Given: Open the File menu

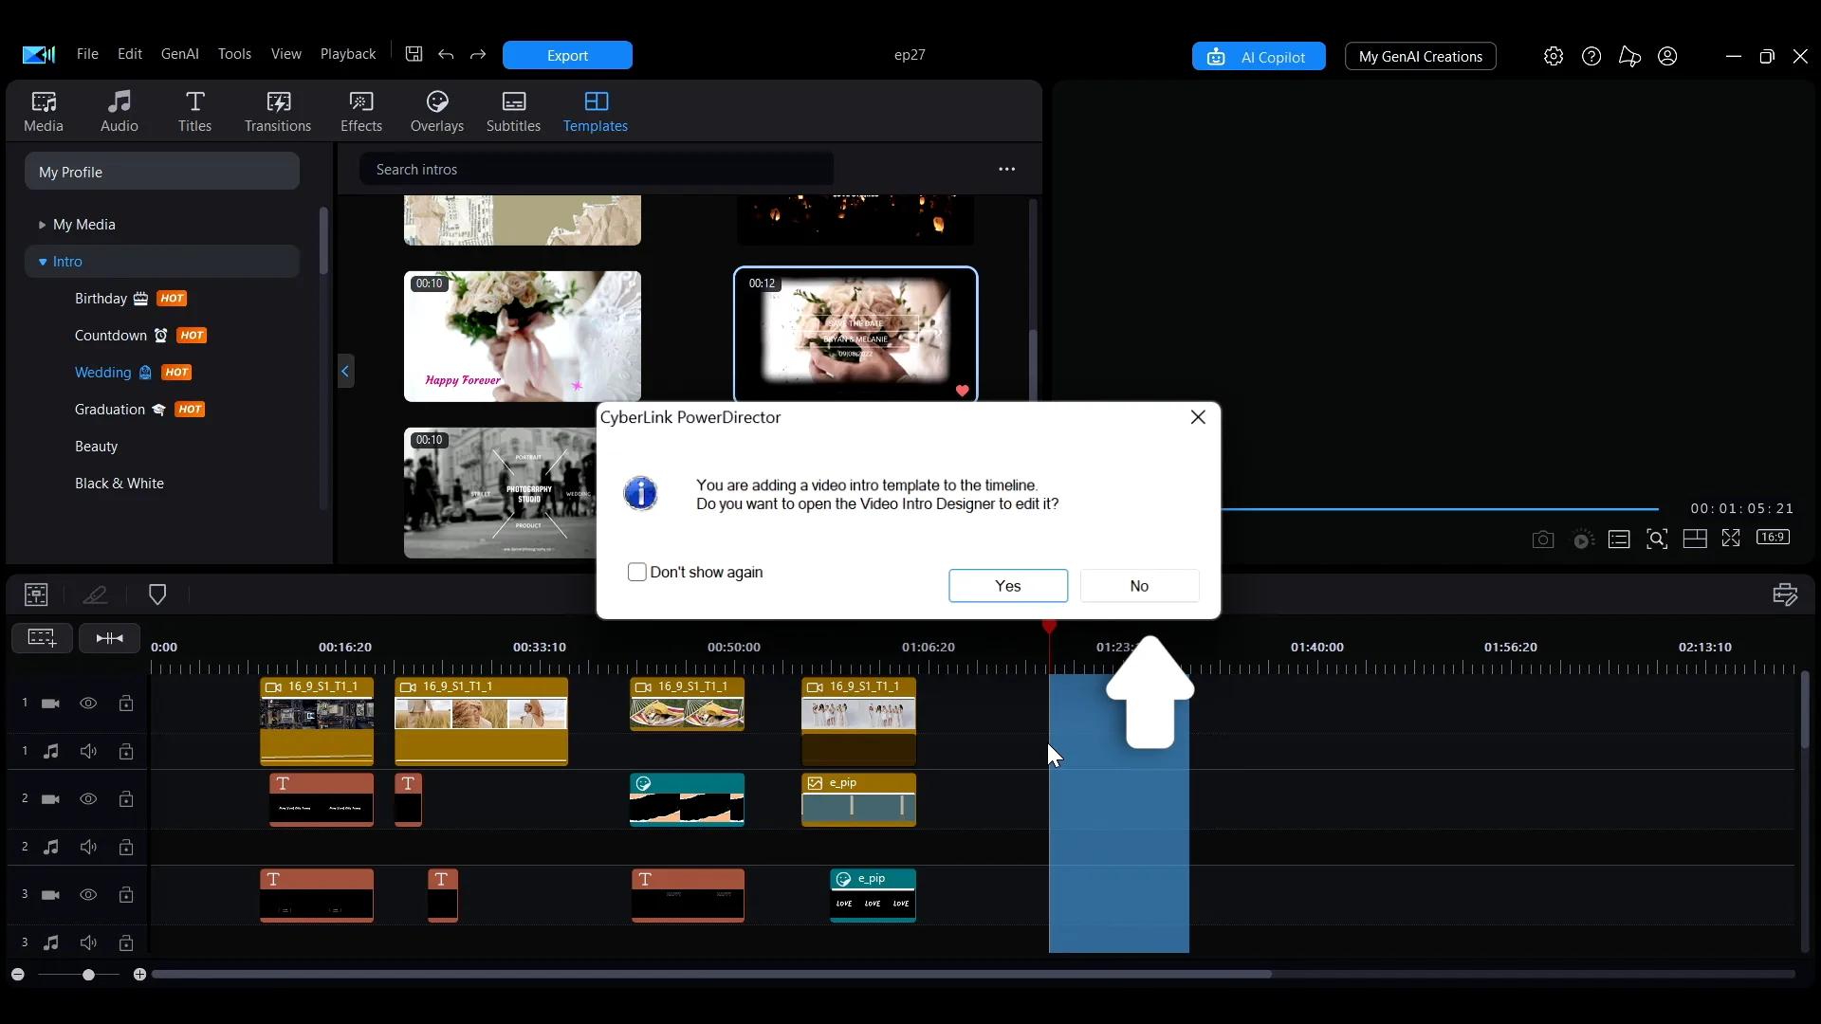Looking at the screenshot, I should (87, 54).
